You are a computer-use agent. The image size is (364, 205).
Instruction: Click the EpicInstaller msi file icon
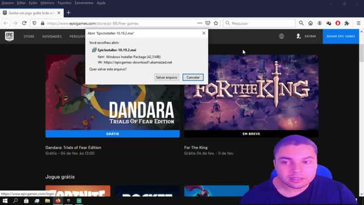tap(94, 50)
